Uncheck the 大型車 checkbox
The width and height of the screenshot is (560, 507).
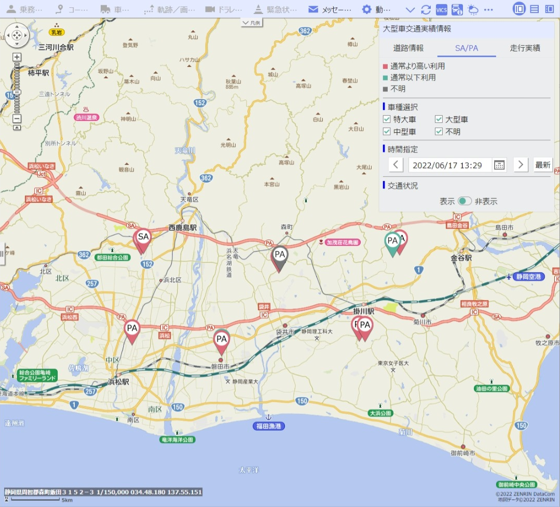439,119
